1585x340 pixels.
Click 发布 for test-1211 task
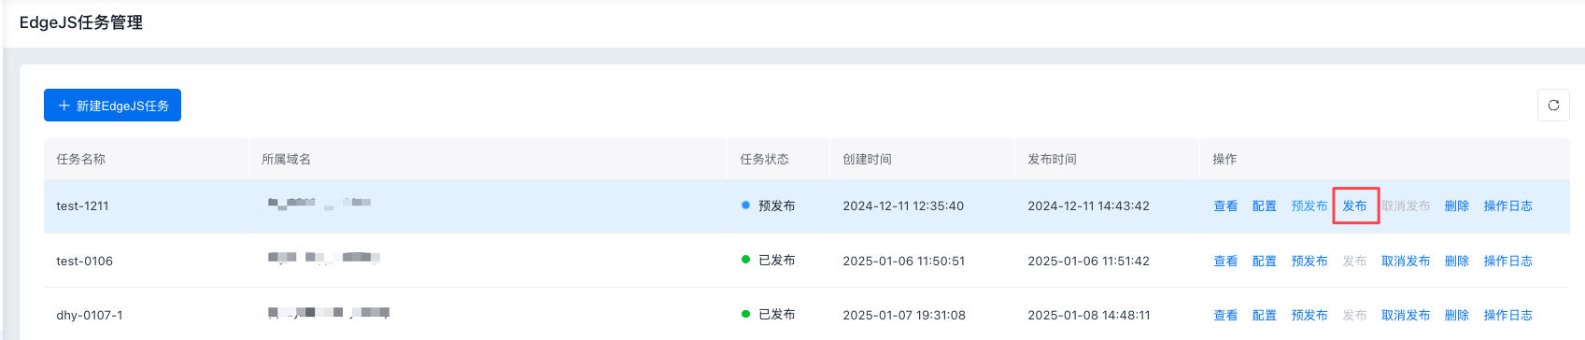(1354, 206)
